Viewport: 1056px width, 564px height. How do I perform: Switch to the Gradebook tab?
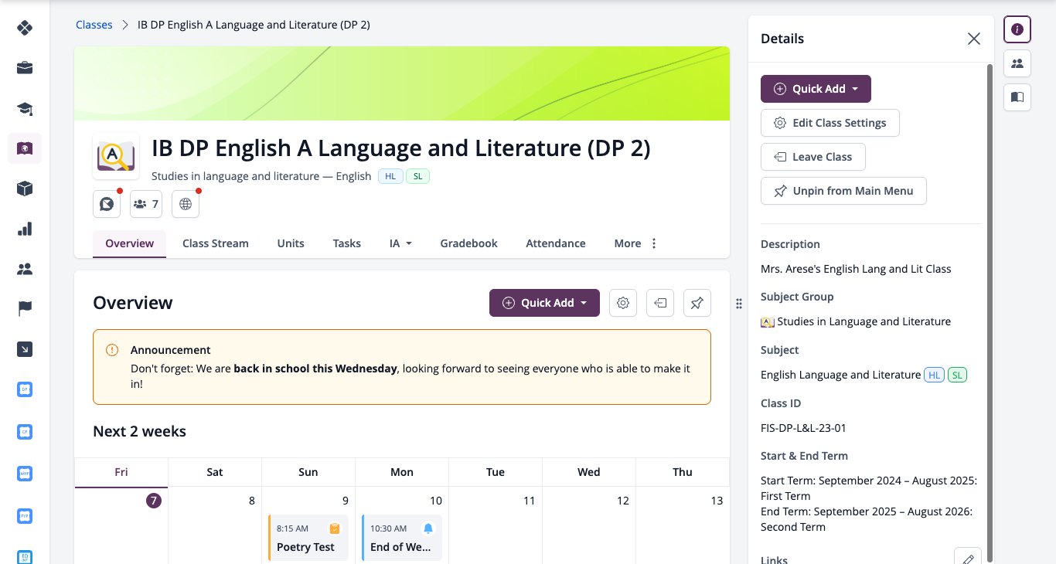pos(468,243)
